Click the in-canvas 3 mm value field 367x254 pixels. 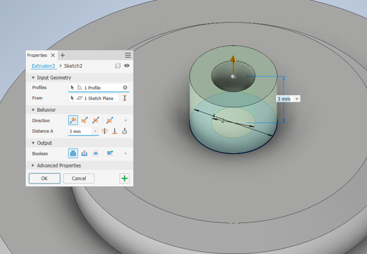click(284, 99)
